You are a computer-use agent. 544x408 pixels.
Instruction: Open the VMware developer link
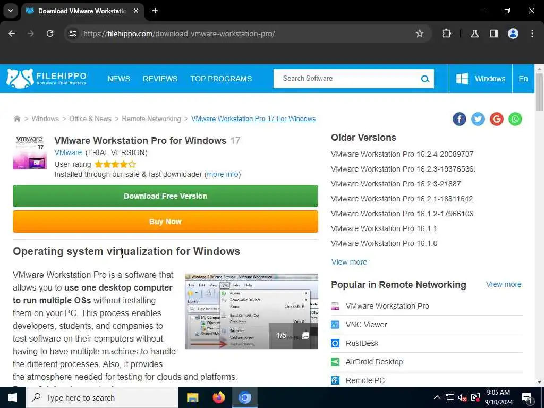(68, 152)
